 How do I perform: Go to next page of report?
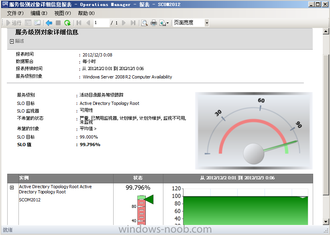point(124,23)
